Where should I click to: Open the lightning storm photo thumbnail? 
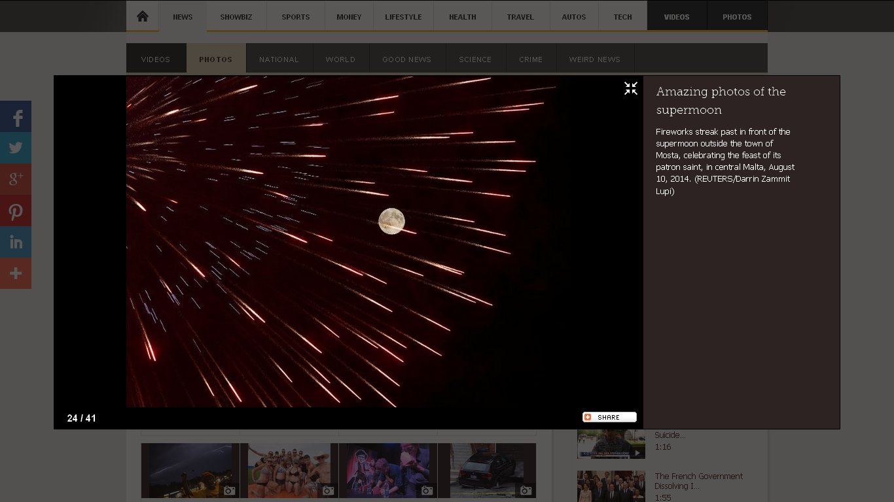[190, 470]
